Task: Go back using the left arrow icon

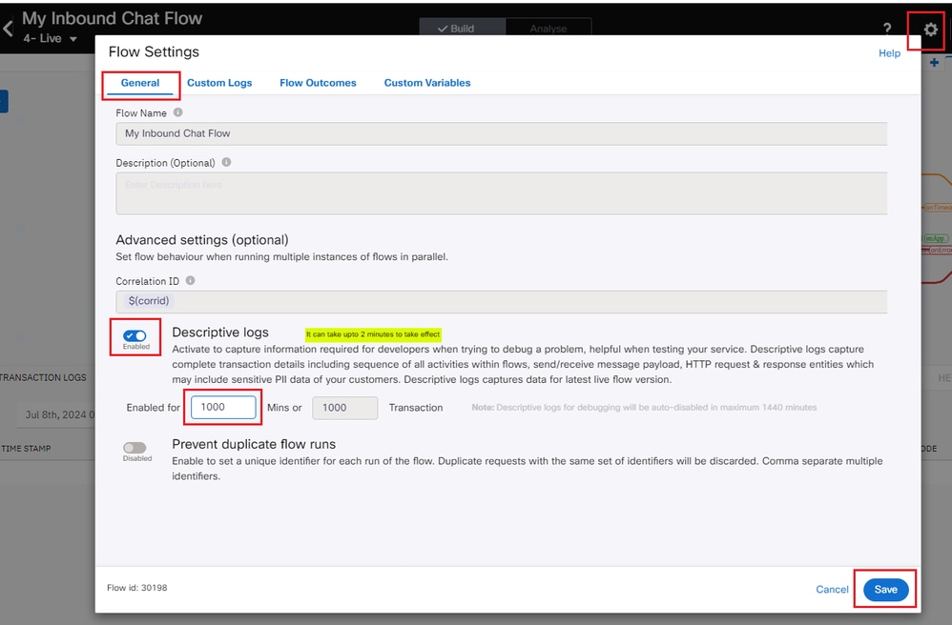Action: click(8, 28)
